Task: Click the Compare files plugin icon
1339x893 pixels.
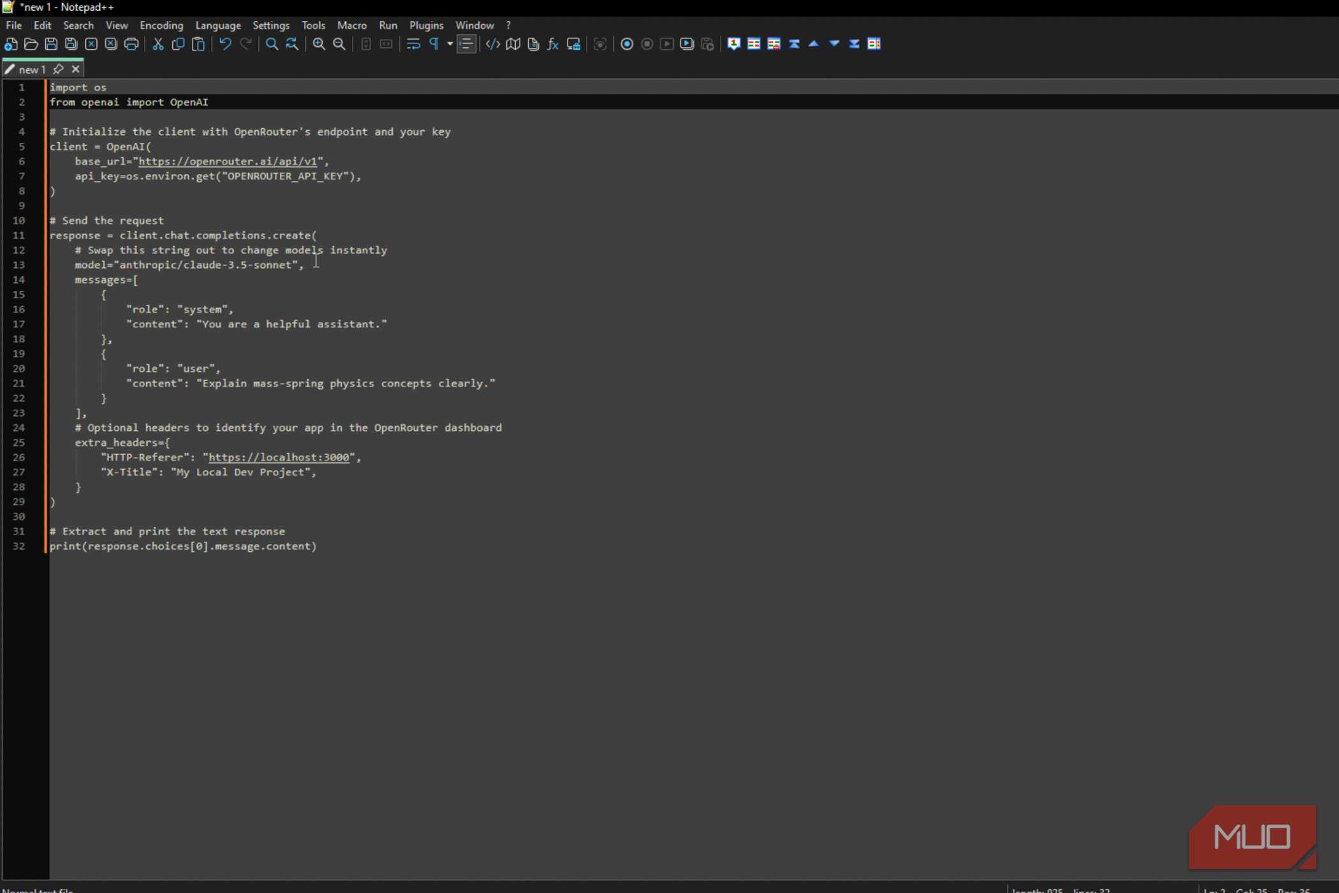Action: coord(754,44)
